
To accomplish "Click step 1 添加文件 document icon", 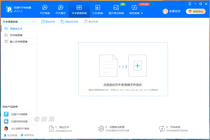I will [x=51, y=128].
